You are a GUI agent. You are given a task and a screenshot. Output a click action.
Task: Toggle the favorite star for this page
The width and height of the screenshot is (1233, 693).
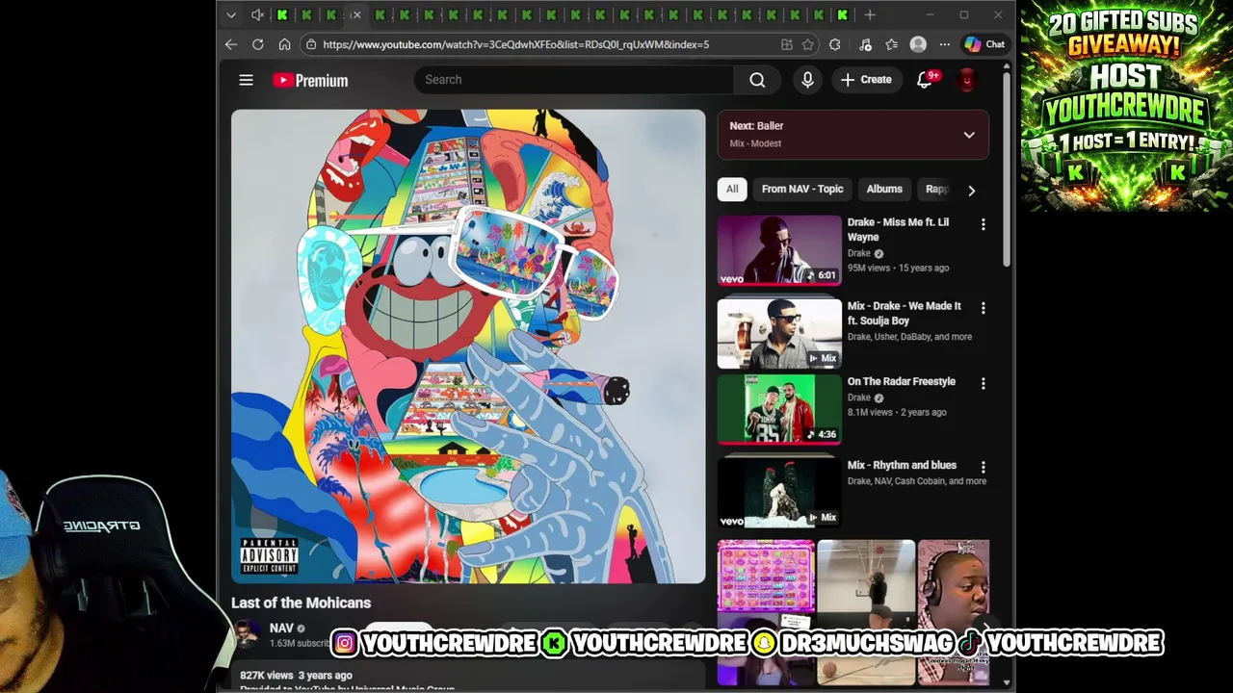808,44
